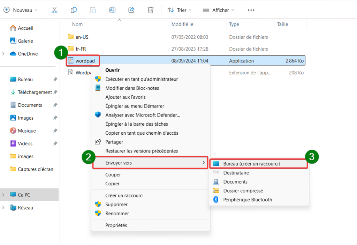This screenshot has width=357, height=245.
Task: Click the en-US folder icon
Action: (x=71, y=37)
